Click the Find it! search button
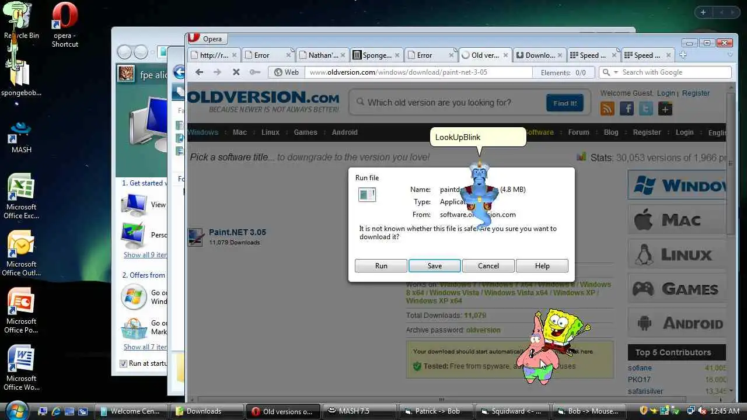This screenshot has height=420, width=747. click(x=565, y=103)
